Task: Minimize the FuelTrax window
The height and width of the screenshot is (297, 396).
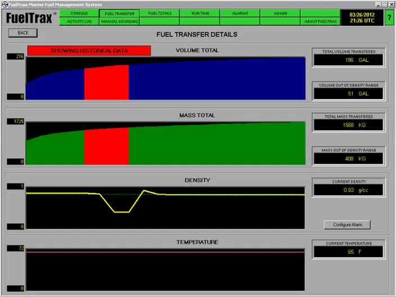Action: (x=378, y=4)
